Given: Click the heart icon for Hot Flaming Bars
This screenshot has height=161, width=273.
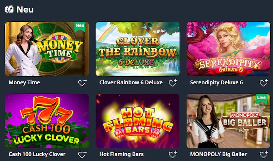Looking at the screenshot, I should coord(173,154).
